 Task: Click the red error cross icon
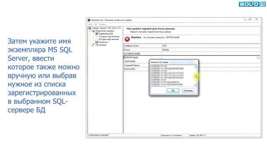tap(127, 39)
